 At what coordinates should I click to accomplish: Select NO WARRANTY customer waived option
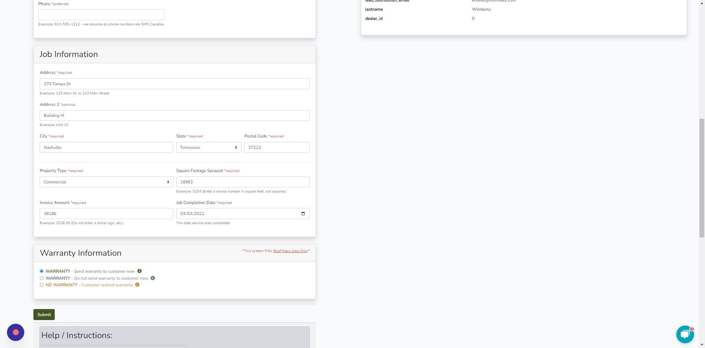tap(41, 285)
